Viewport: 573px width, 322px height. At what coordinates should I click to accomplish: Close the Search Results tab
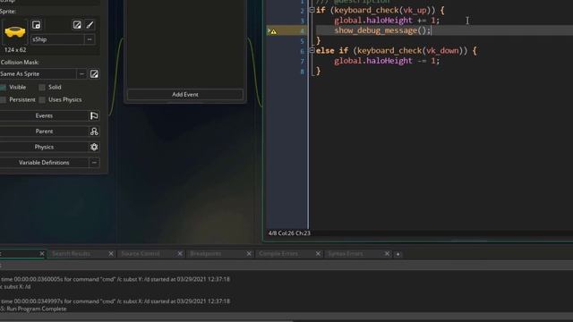click(111, 253)
